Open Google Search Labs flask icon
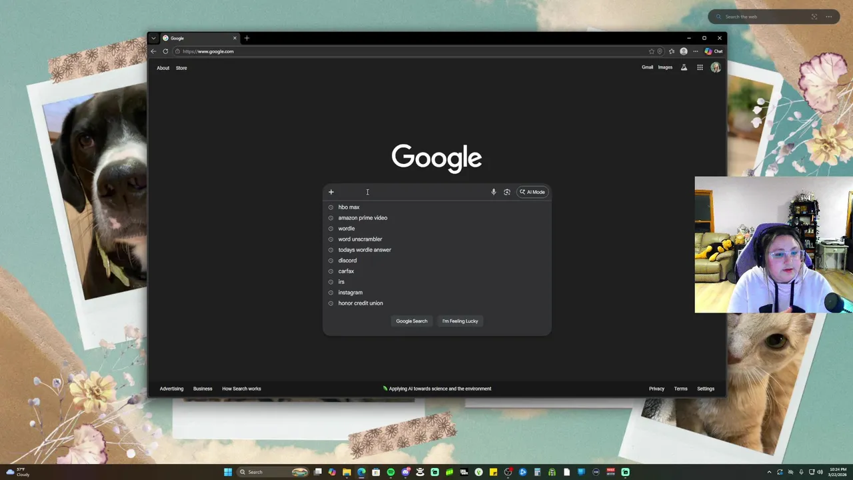The height and width of the screenshot is (480, 853). tap(684, 67)
